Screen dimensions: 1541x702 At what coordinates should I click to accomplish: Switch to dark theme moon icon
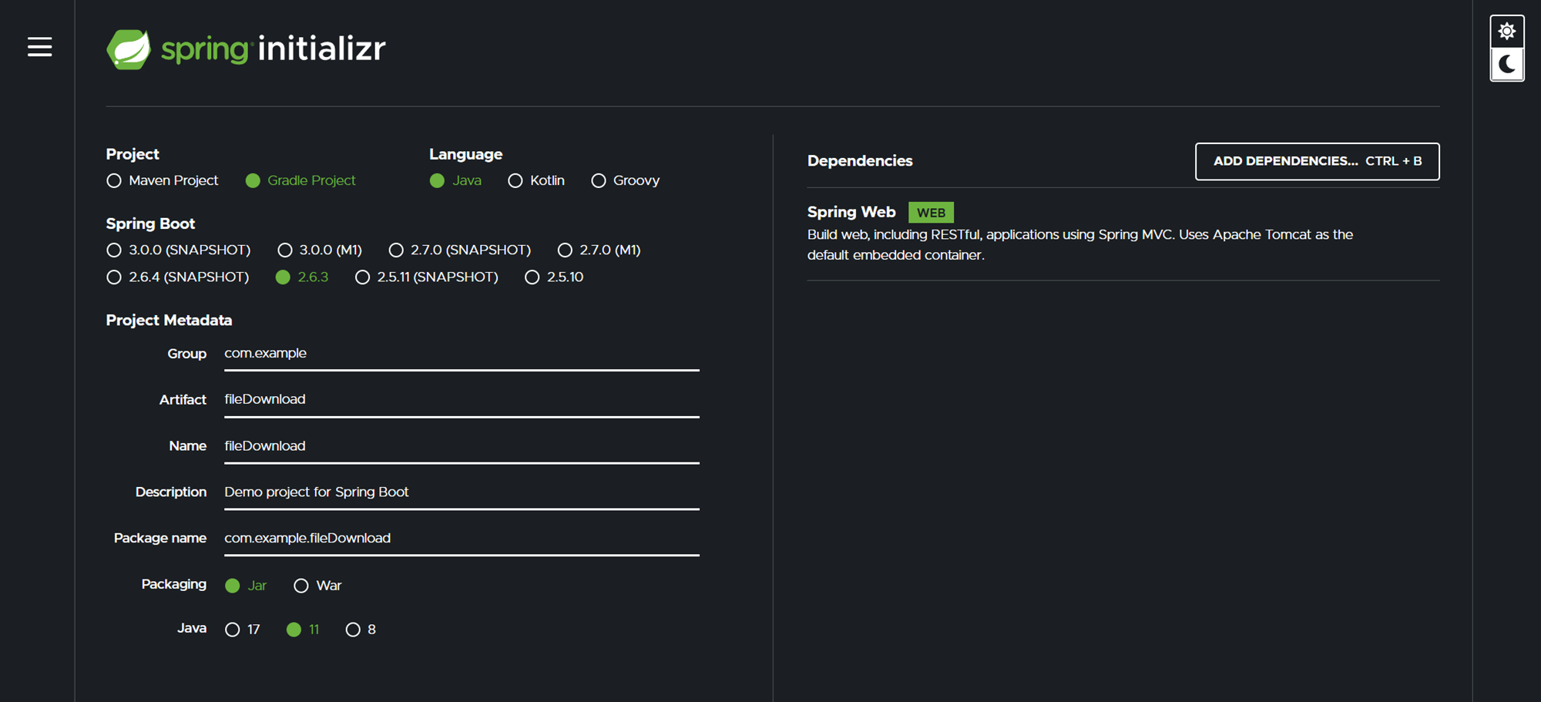point(1507,65)
